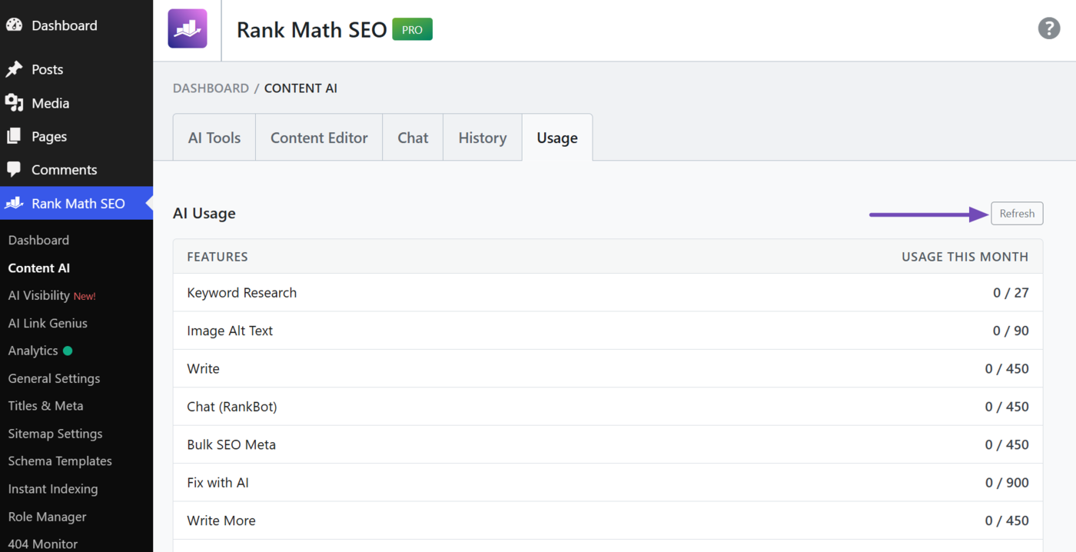Click the AI Usage heading

coord(204,214)
